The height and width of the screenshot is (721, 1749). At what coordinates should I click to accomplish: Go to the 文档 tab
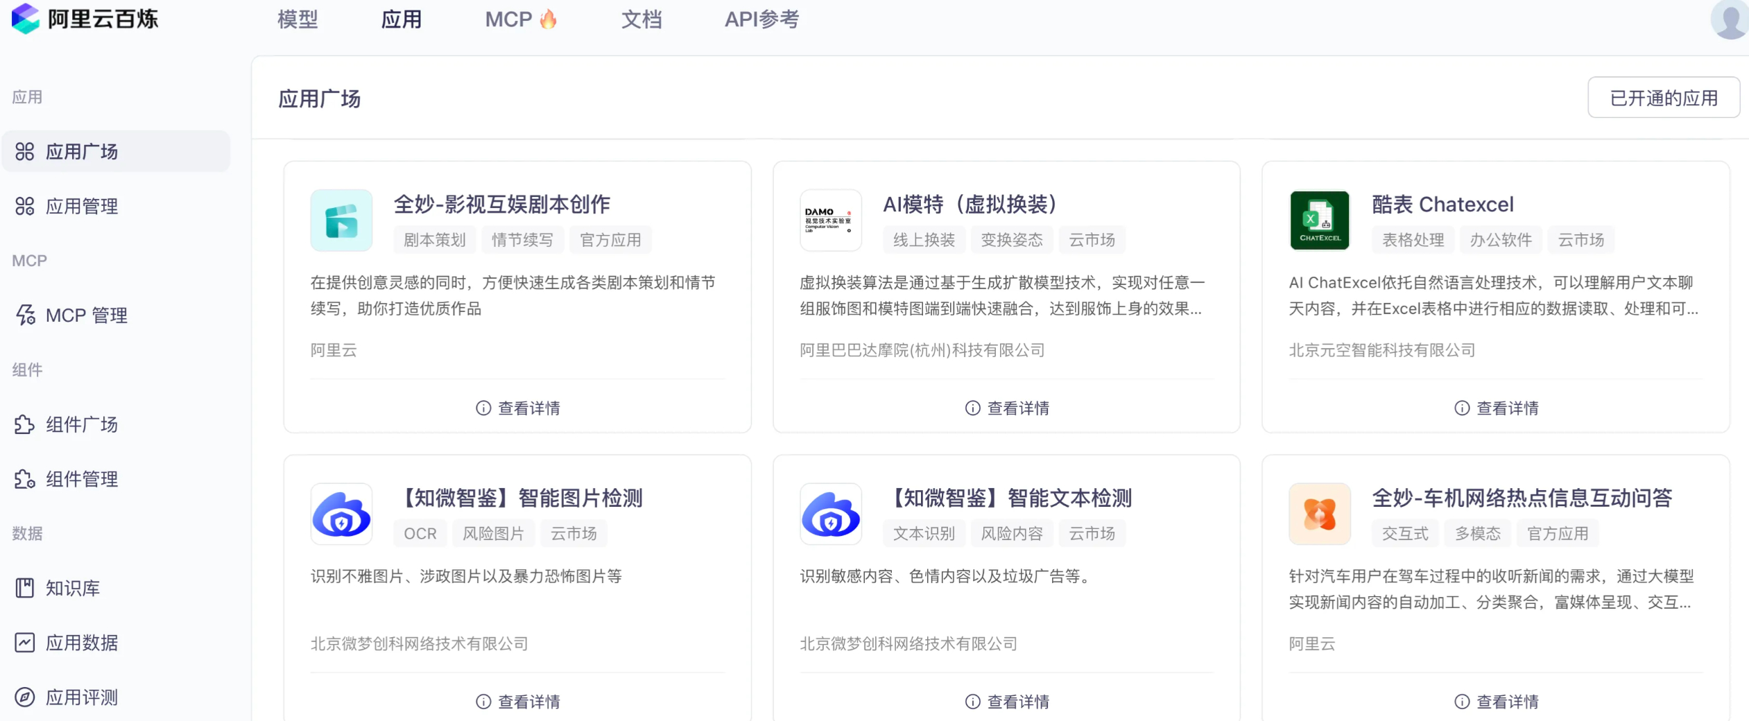click(x=641, y=19)
